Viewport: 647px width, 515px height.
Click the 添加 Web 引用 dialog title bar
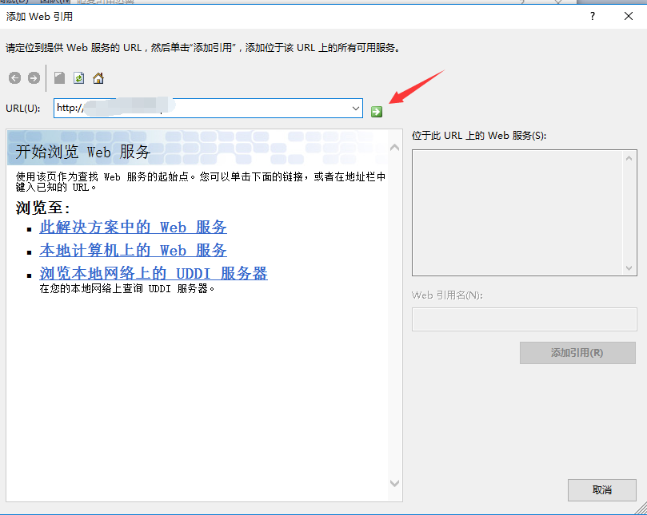click(240, 16)
